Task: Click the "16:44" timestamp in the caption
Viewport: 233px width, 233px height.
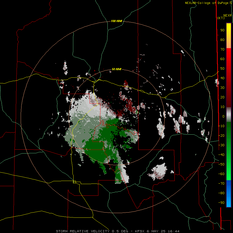Action: point(174,231)
